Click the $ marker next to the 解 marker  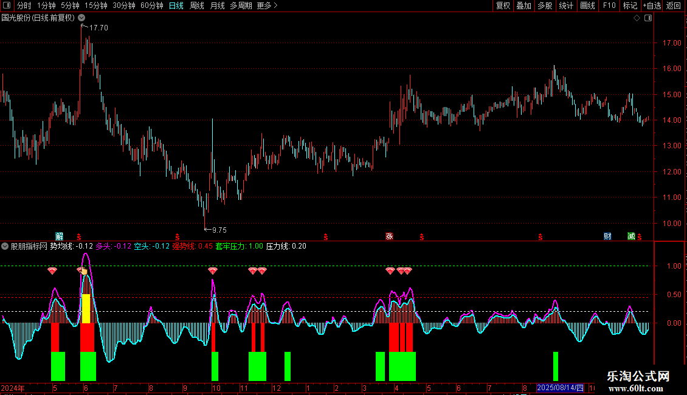[x=79, y=237]
